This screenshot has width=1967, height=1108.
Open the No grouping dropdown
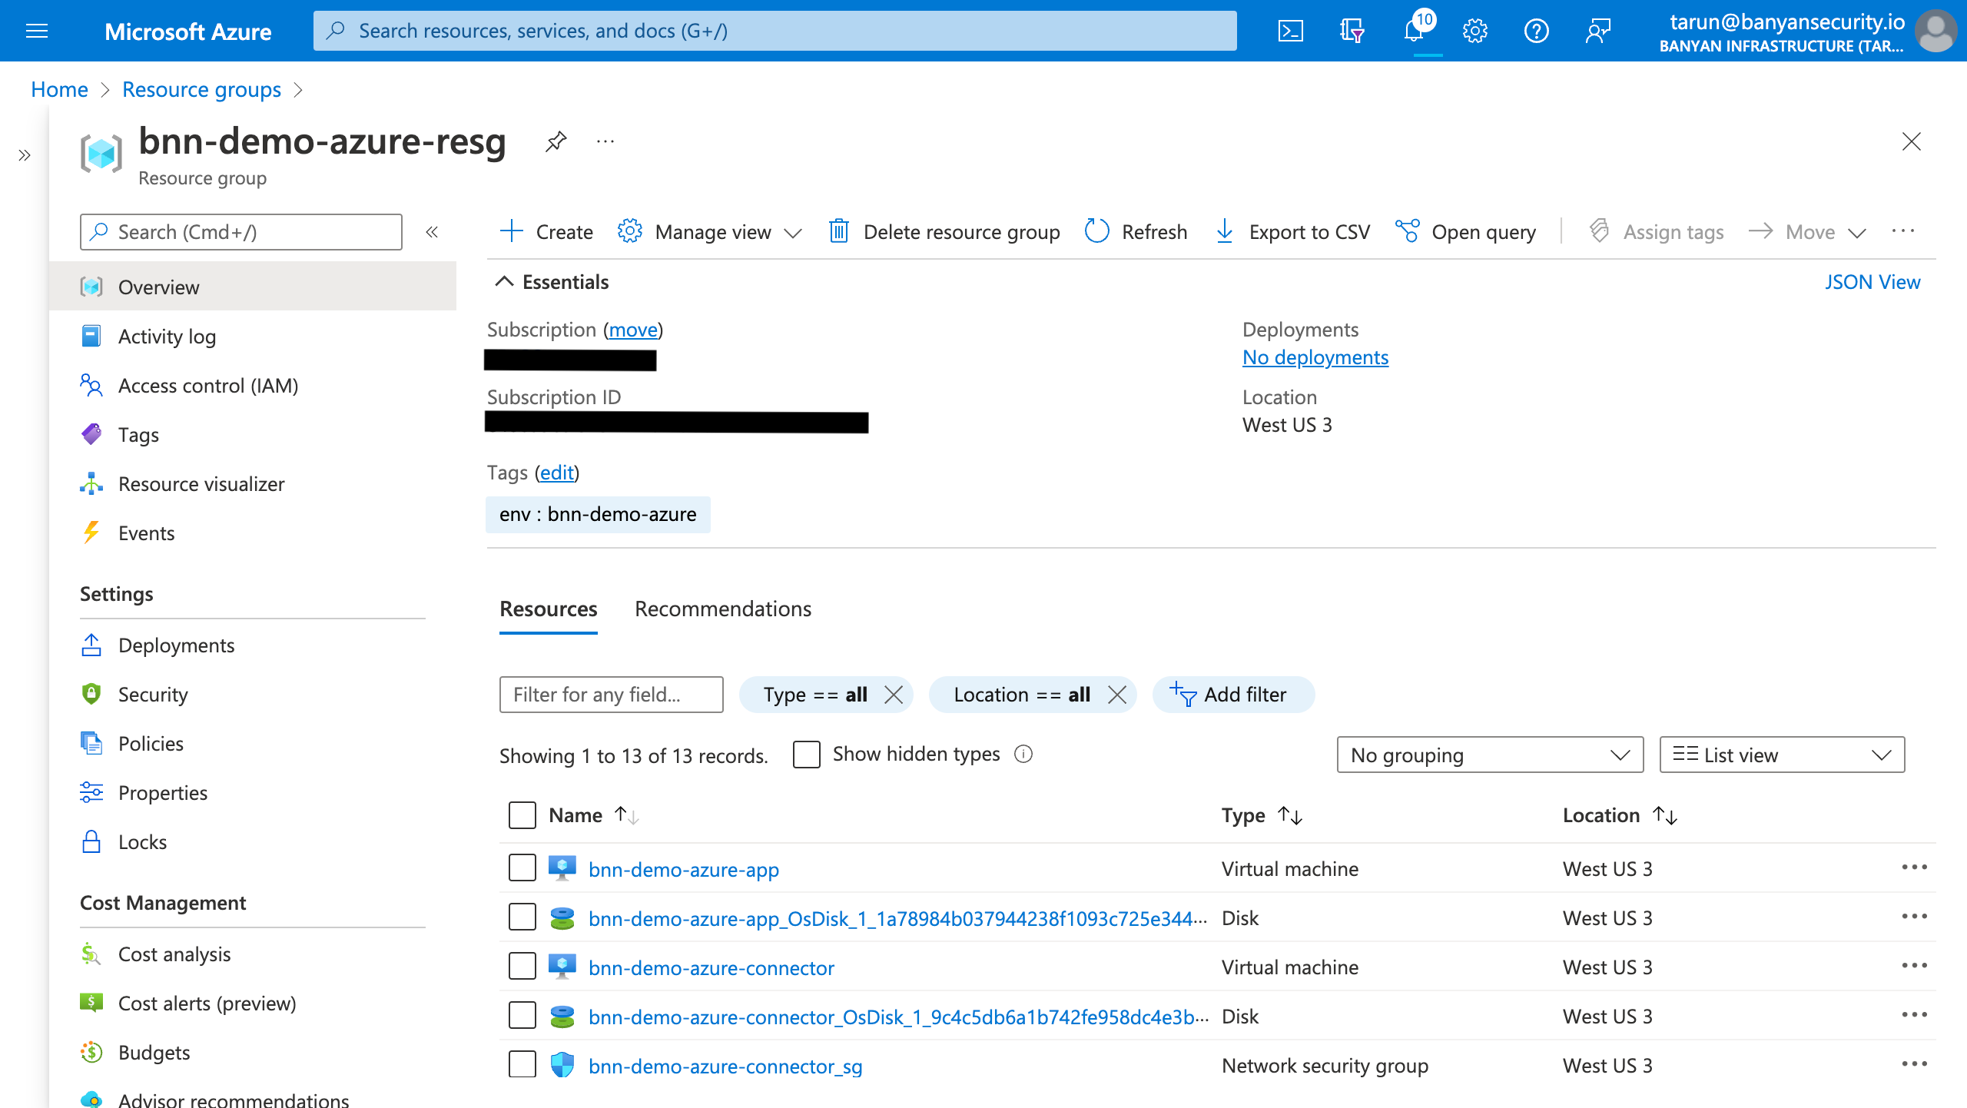pyautogui.click(x=1489, y=755)
